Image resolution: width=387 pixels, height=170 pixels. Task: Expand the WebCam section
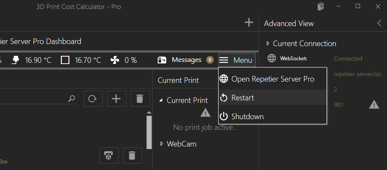162,144
